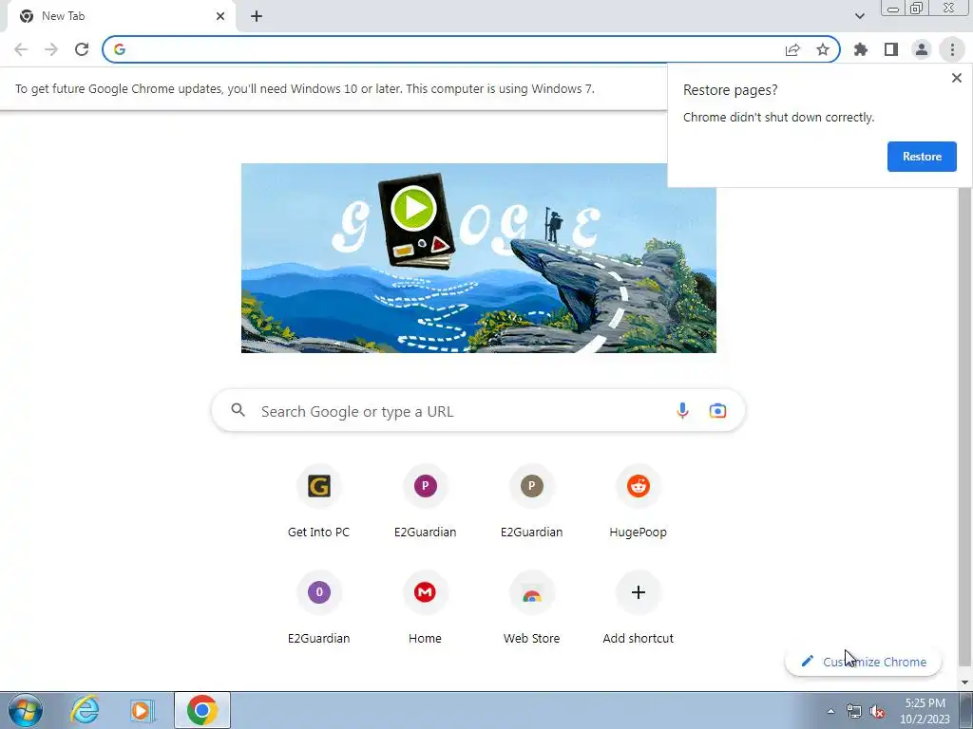Play the Google Doodle
The height and width of the screenshot is (729, 973).
tap(413, 208)
